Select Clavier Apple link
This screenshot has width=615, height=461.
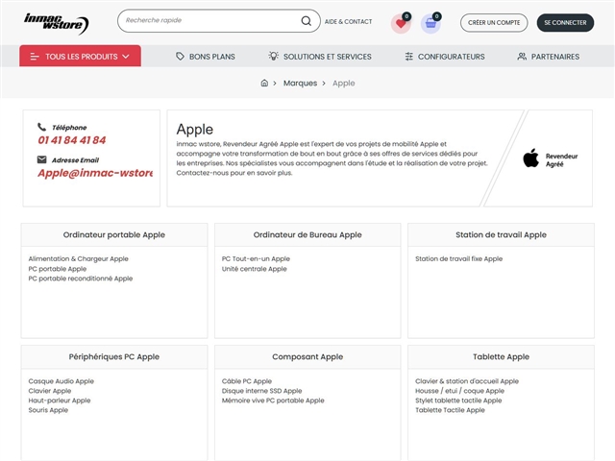[49, 391]
